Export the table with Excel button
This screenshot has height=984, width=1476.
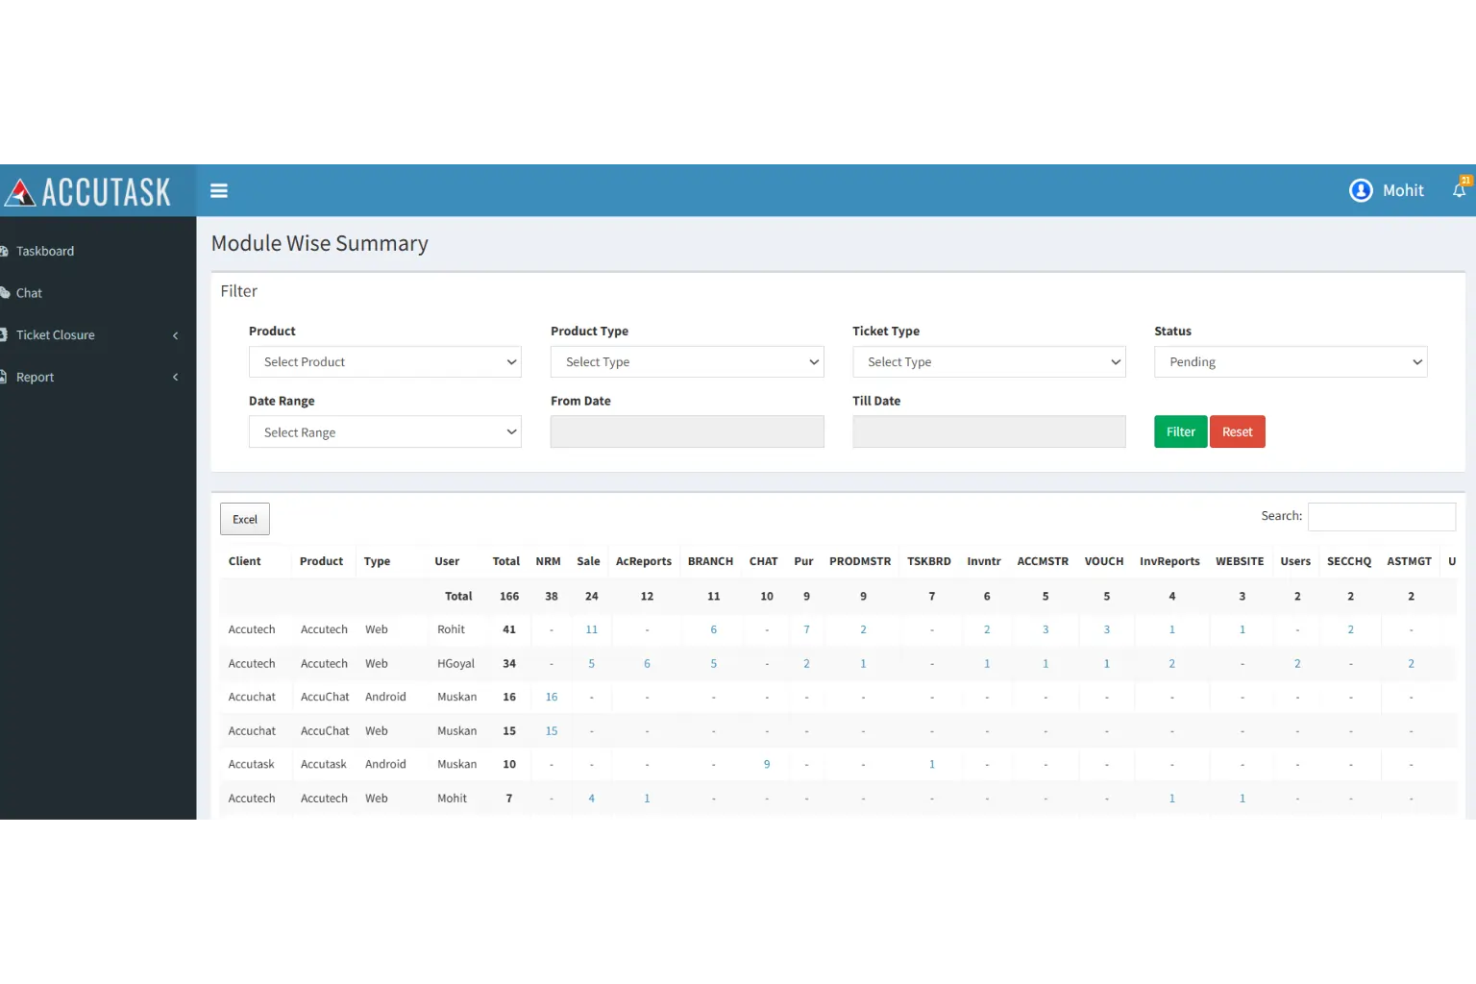tap(245, 519)
